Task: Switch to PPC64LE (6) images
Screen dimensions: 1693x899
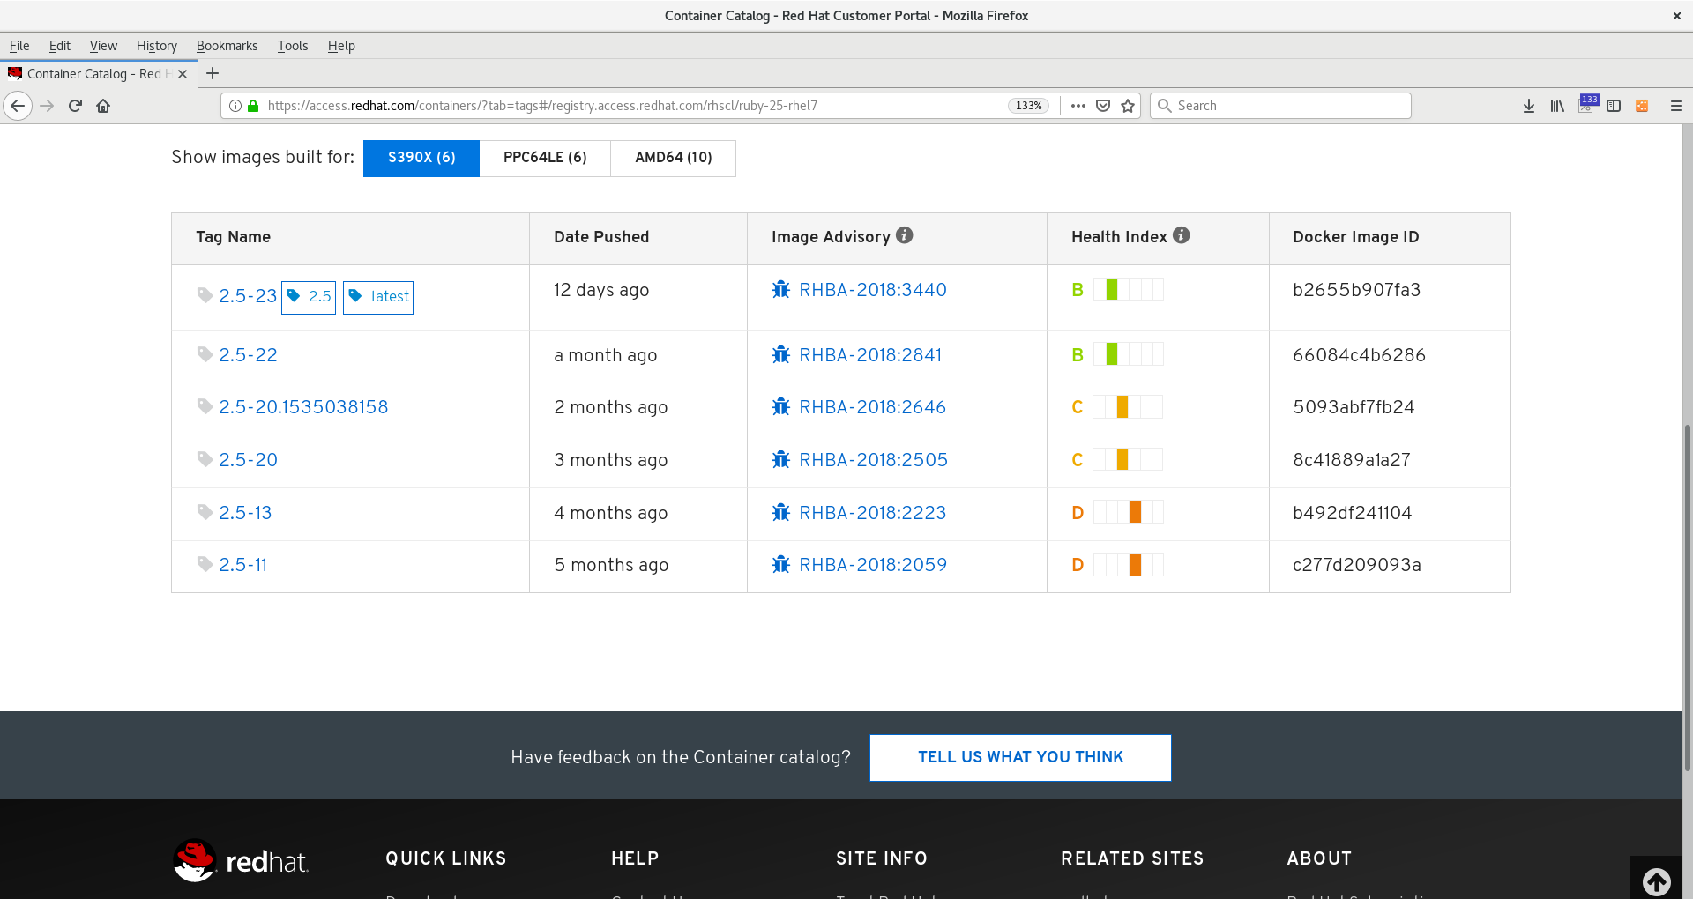Action: (x=545, y=158)
